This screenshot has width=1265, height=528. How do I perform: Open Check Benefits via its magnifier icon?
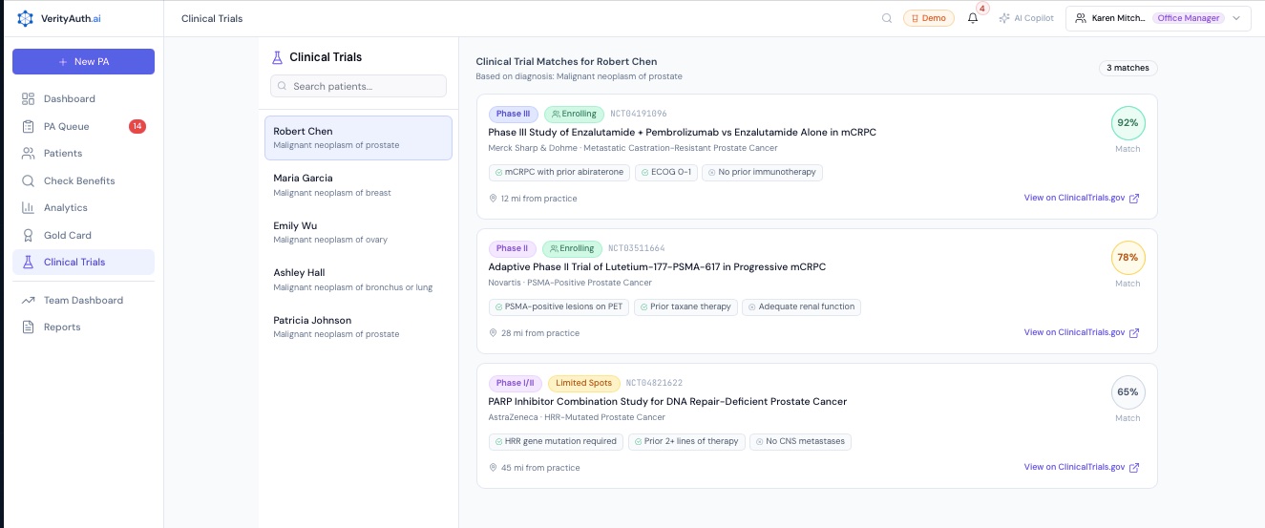coord(27,180)
